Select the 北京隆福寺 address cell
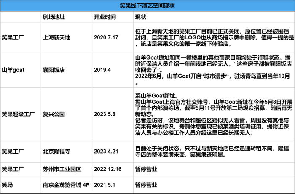Image resolution: width=295 pixels, height=194 pixels. [x=56, y=152]
